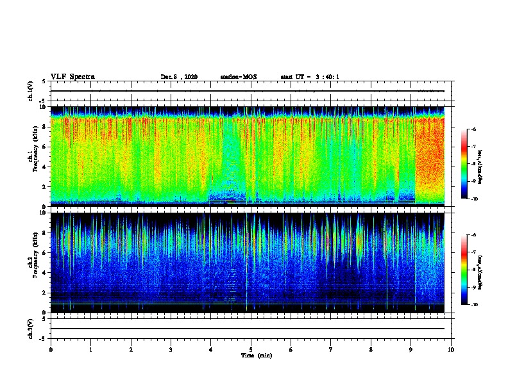This screenshot has height=392, width=508.
Task: Click the 'ch.1(V)' axis label
Action: click(30, 91)
